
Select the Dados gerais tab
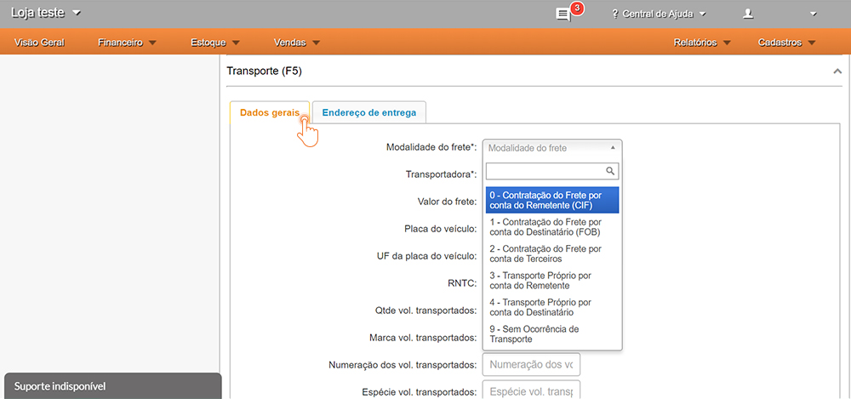tap(269, 112)
